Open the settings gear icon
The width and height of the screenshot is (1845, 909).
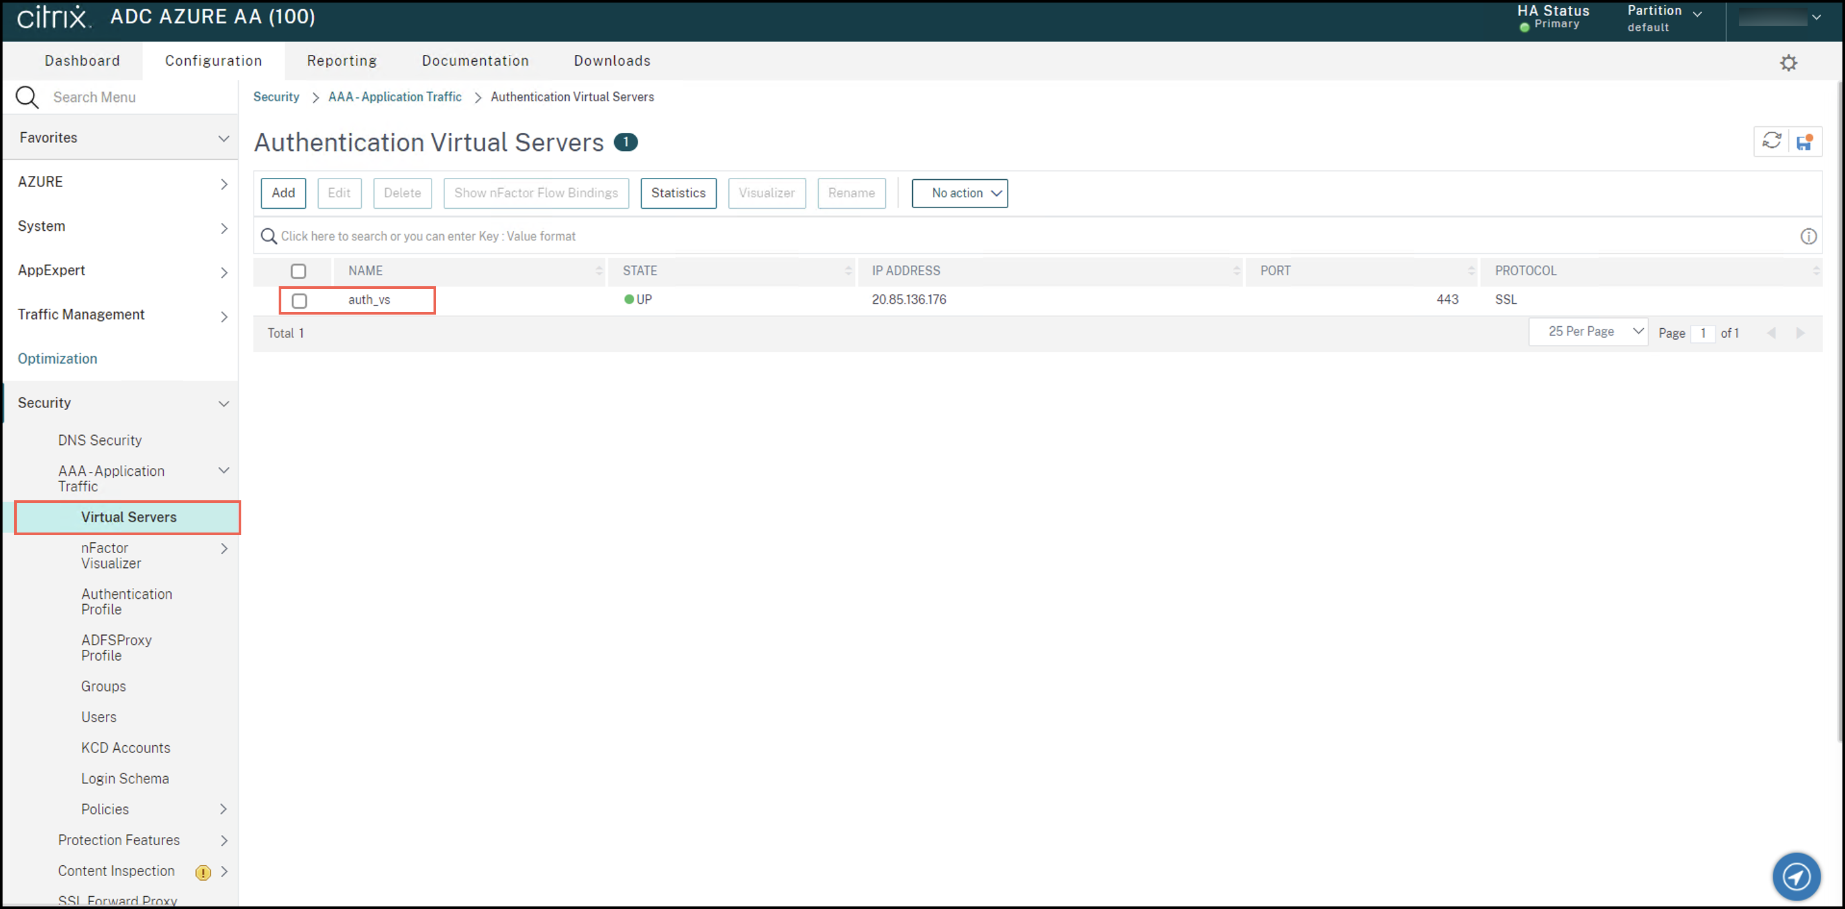coord(1788,63)
